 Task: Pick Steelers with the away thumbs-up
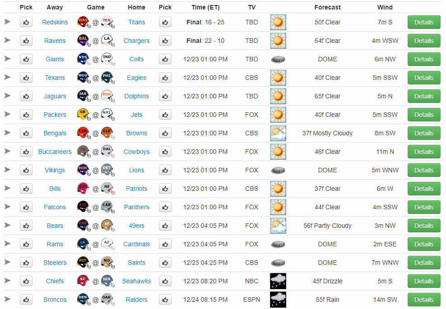click(x=26, y=263)
